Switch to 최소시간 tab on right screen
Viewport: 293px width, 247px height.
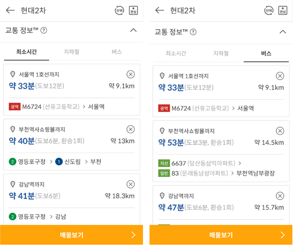click(x=176, y=53)
